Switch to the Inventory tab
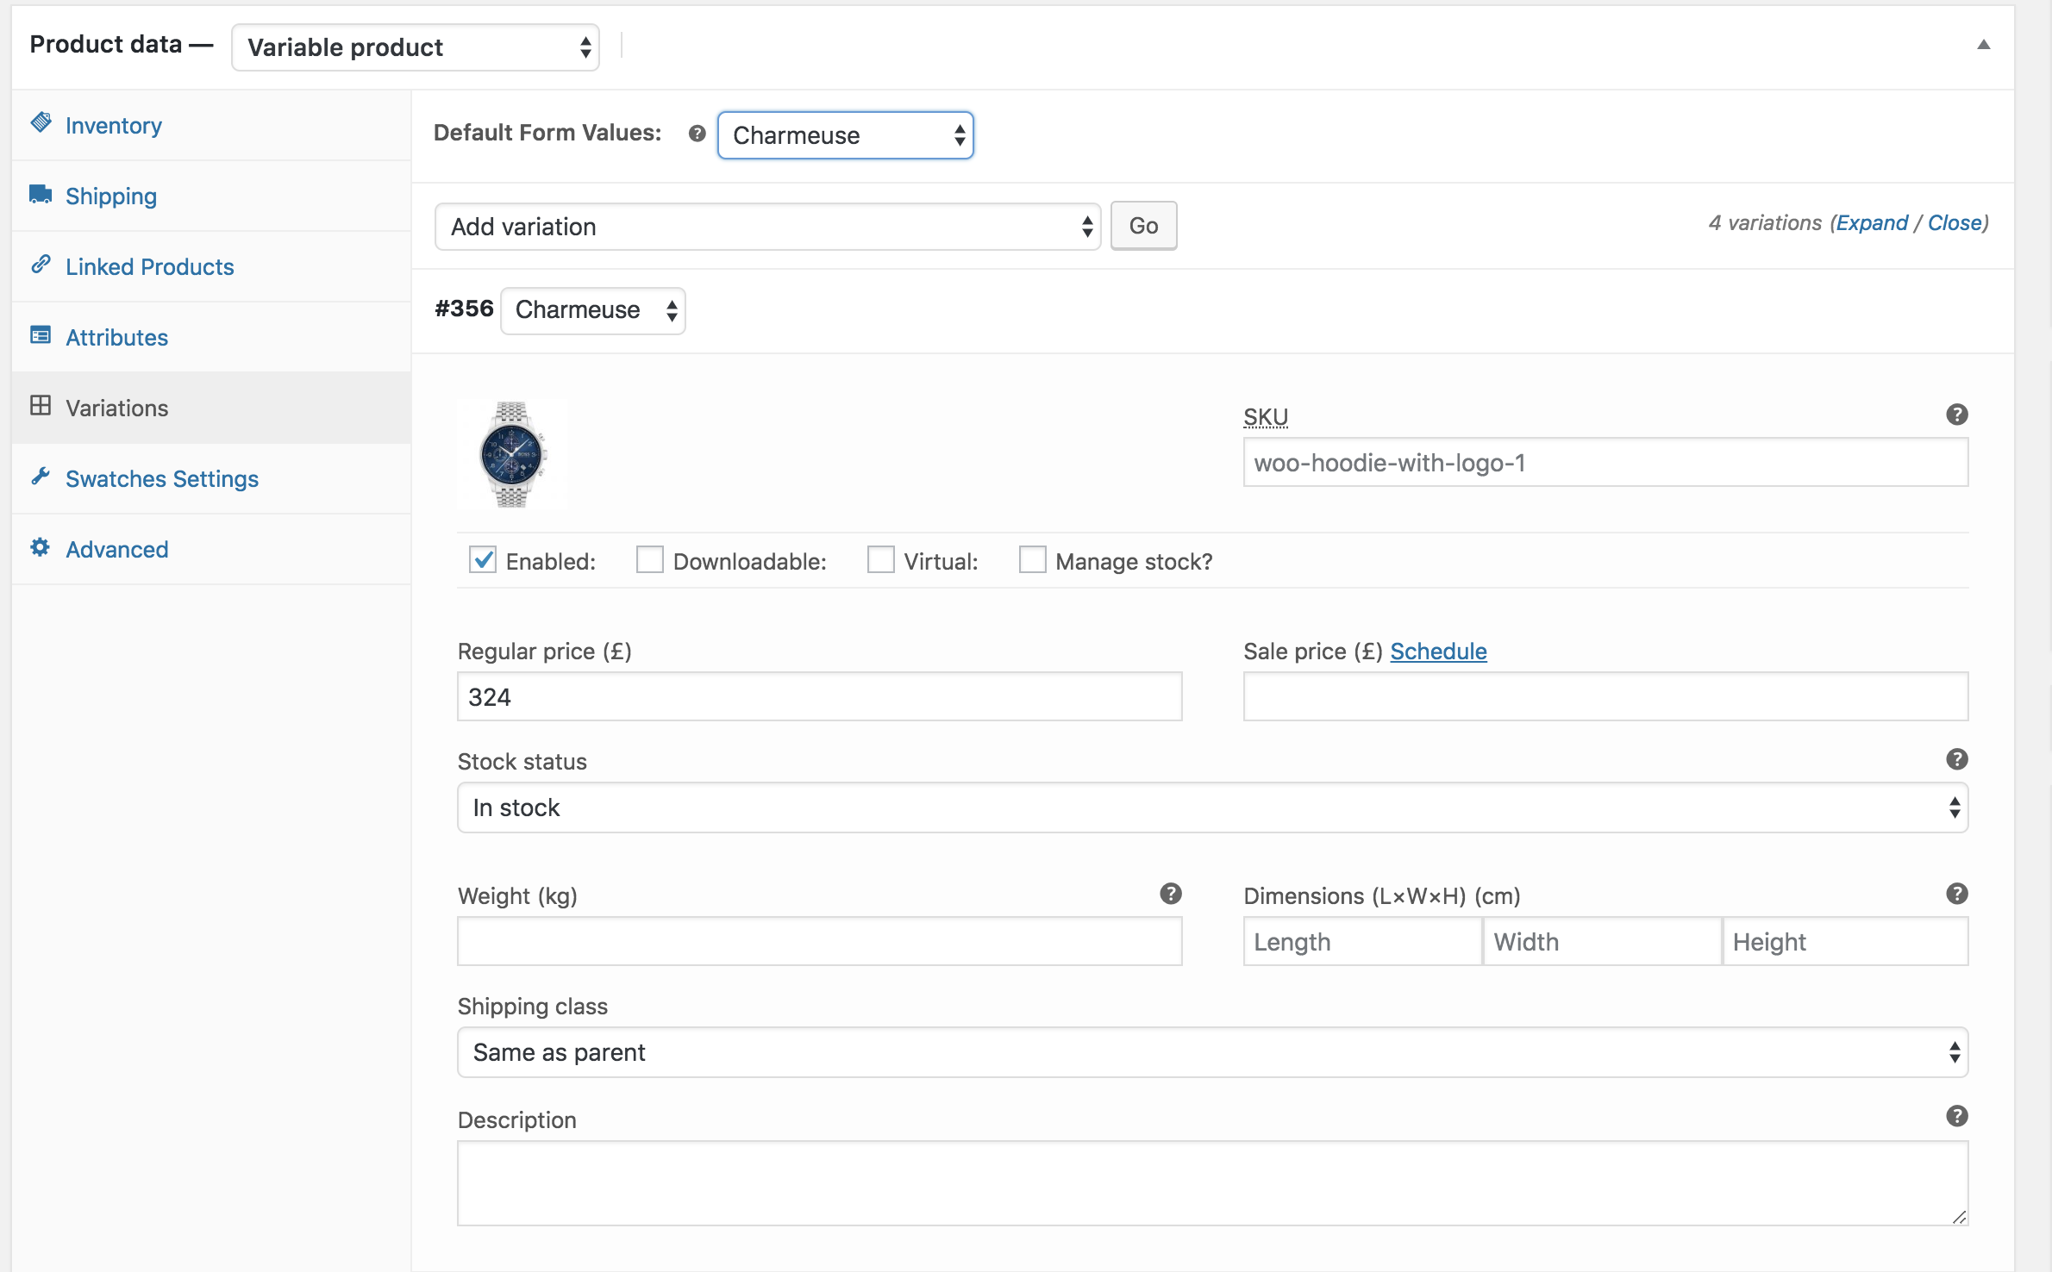Viewport: 2052px width, 1272px height. click(x=113, y=126)
